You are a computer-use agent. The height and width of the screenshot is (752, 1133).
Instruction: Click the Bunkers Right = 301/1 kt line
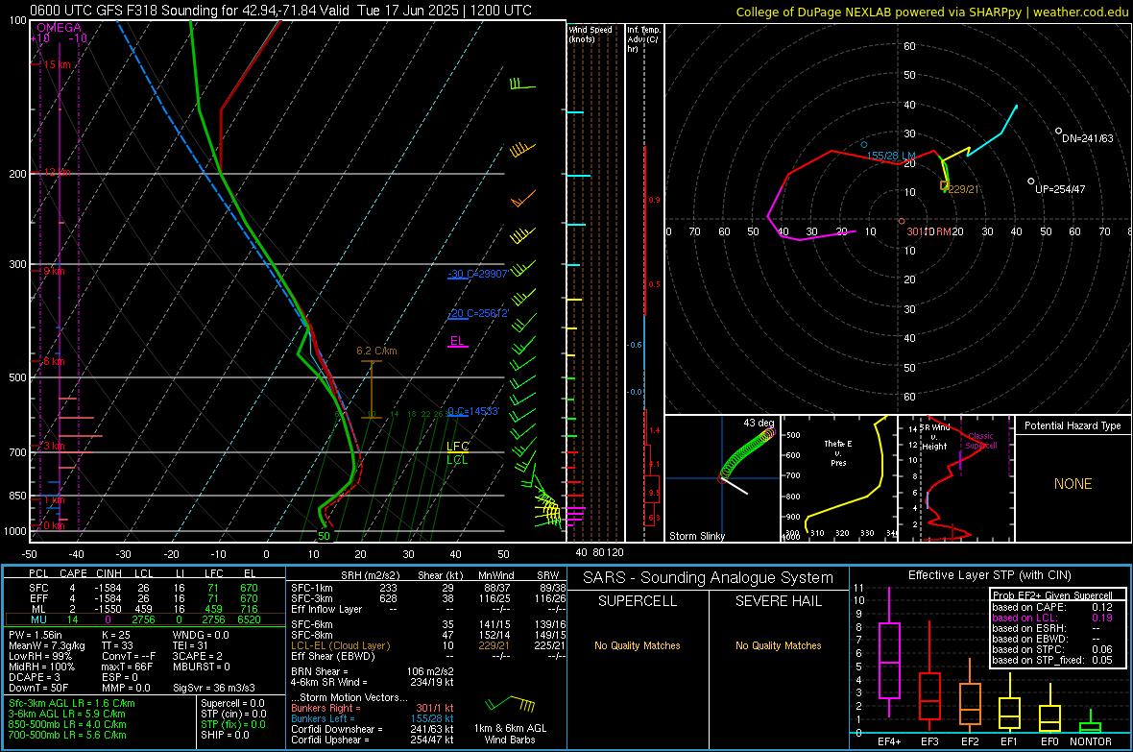click(373, 708)
